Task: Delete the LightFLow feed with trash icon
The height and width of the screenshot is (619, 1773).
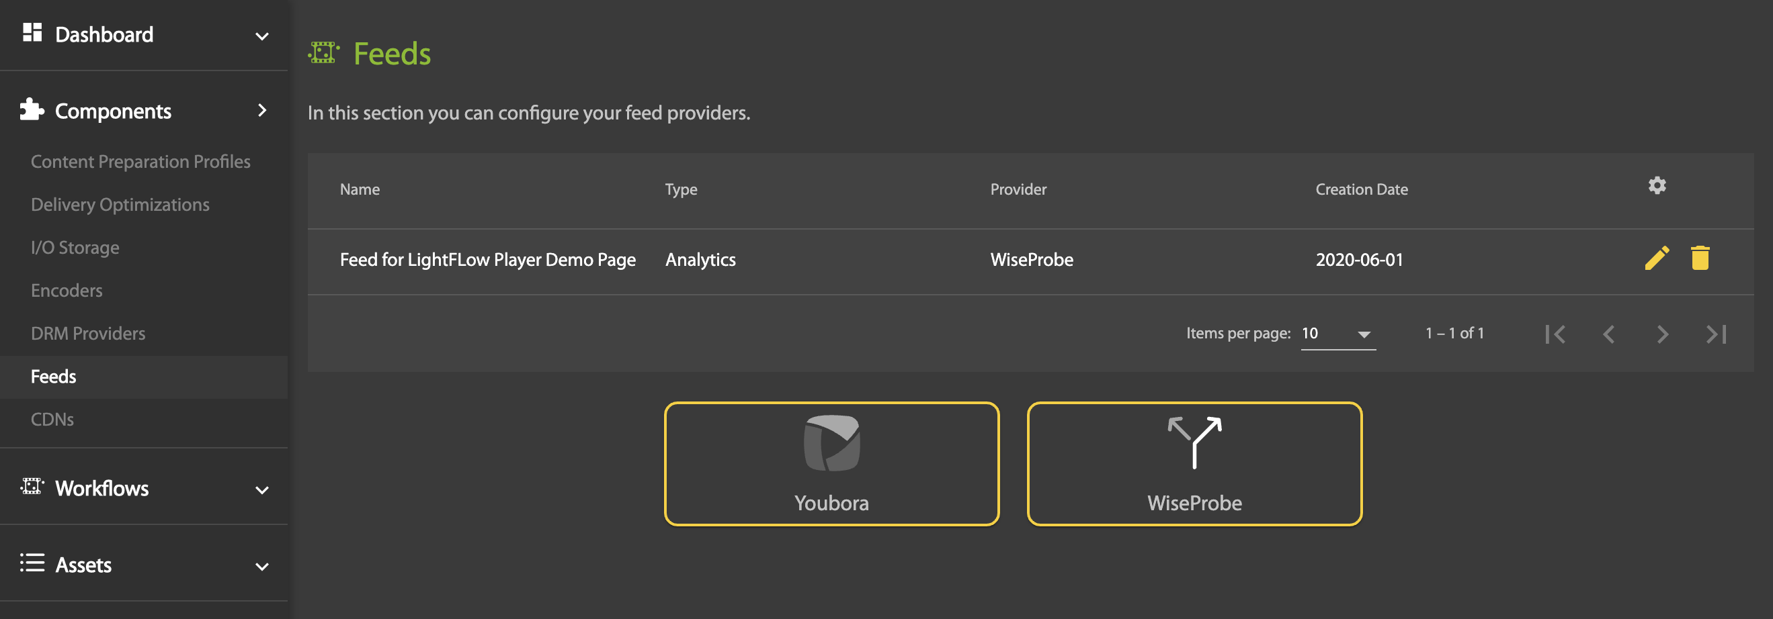Action: click(1699, 258)
